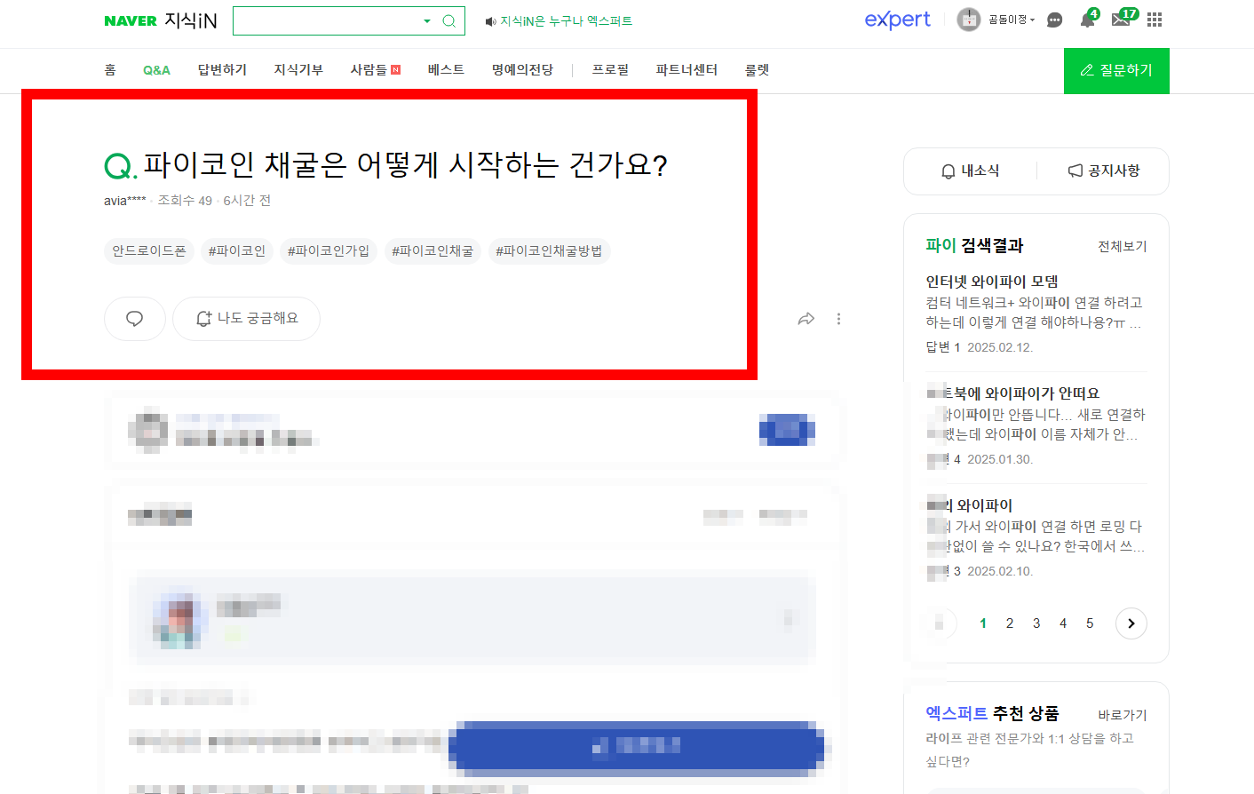Go to page 1 of search results

point(983,623)
